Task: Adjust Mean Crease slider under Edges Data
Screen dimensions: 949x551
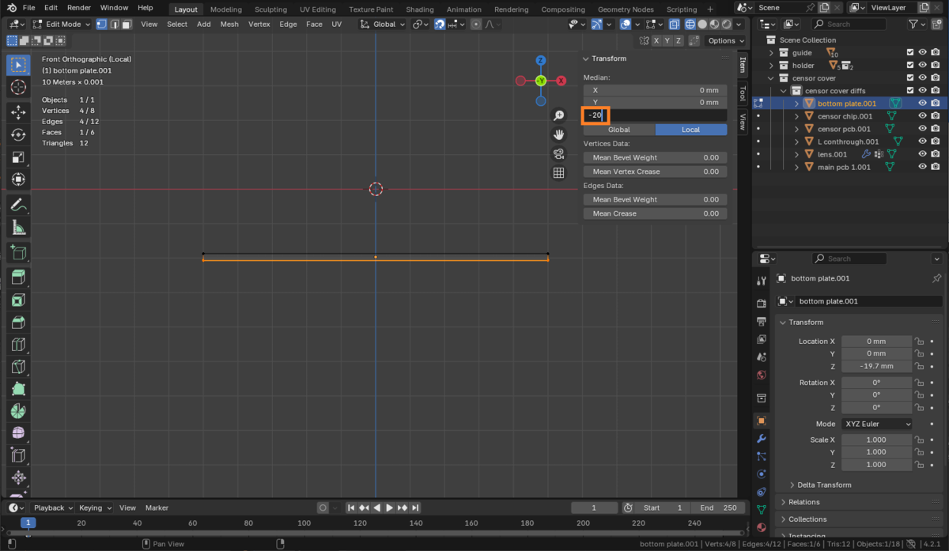Action: click(655, 213)
